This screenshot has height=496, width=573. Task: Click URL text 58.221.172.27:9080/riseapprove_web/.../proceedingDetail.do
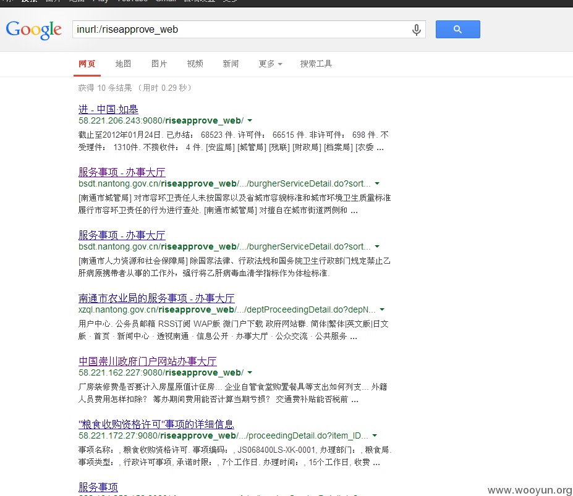[x=223, y=435]
